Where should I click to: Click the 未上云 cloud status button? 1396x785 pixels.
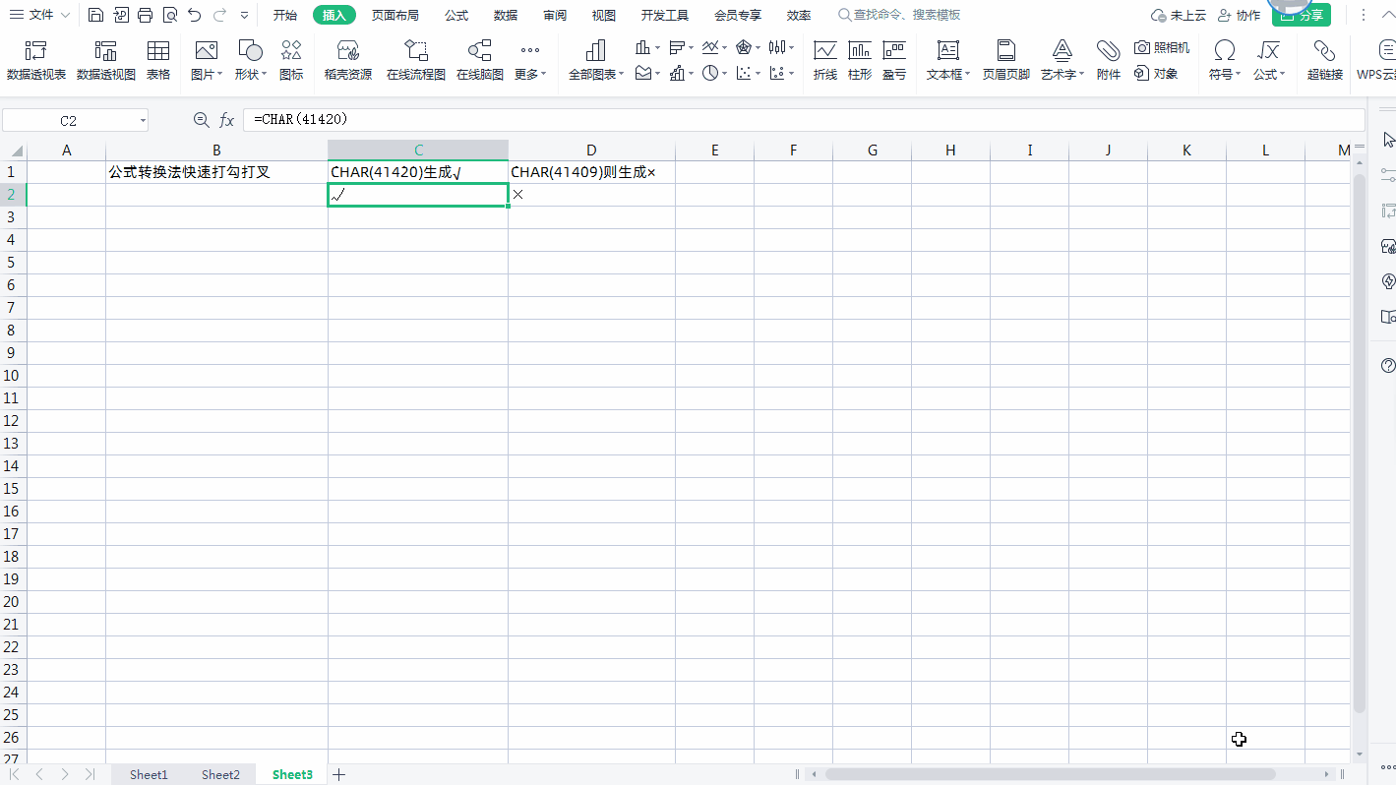1179,15
